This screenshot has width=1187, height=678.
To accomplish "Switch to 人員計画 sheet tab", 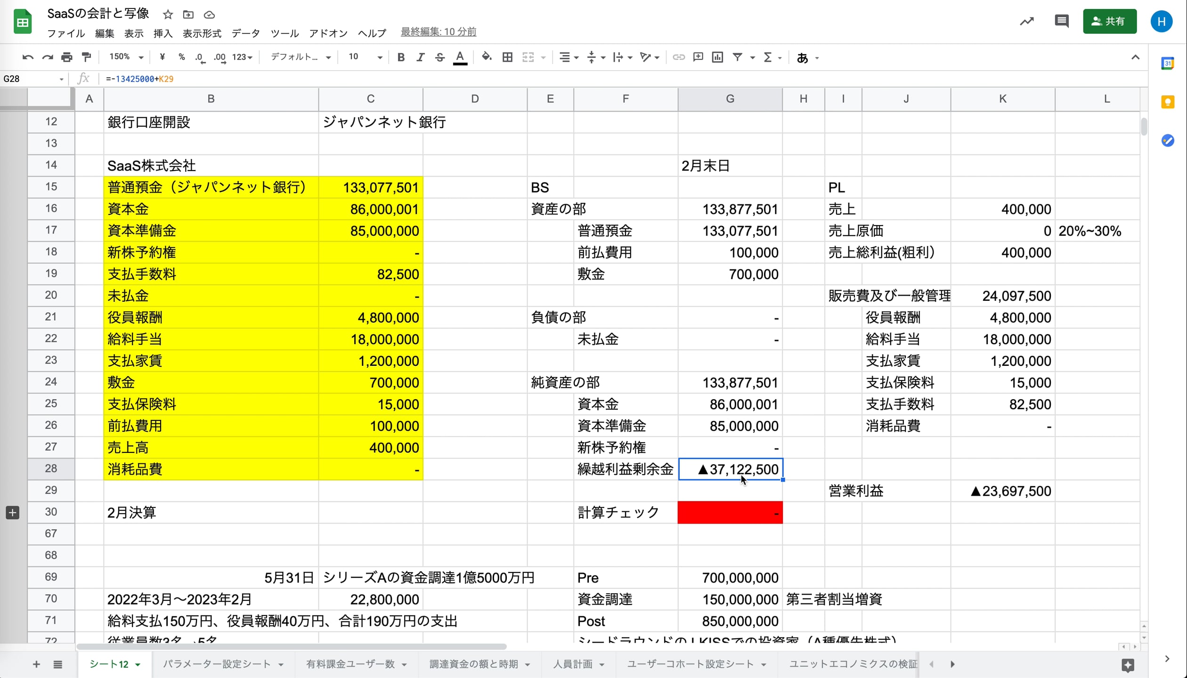I will [x=572, y=664].
